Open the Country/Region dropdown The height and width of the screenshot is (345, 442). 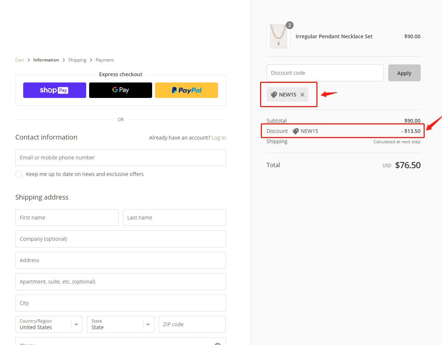pos(49,324)
